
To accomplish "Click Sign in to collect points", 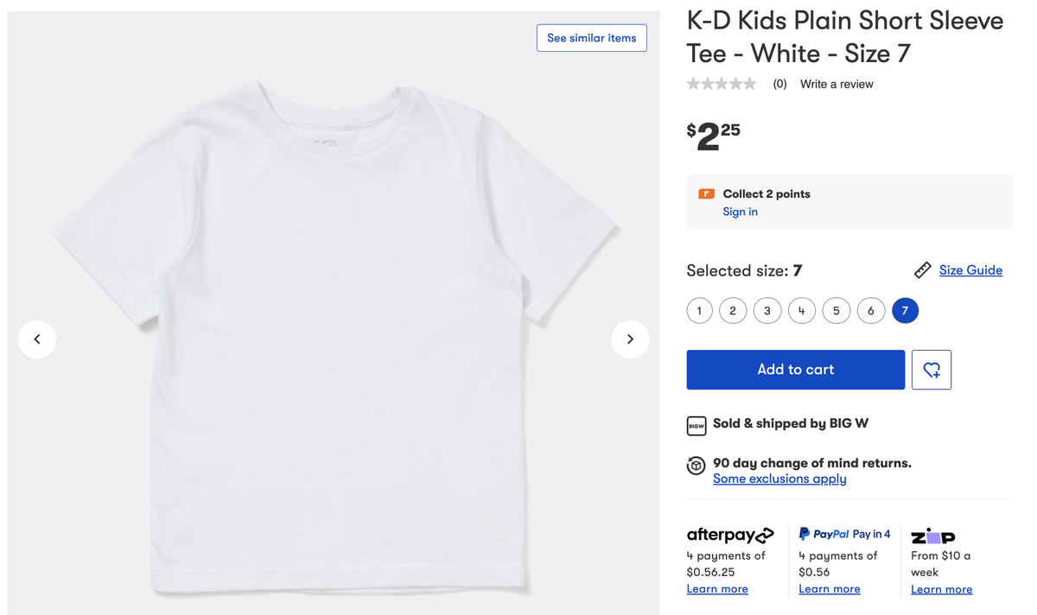I will coord(740,212).
